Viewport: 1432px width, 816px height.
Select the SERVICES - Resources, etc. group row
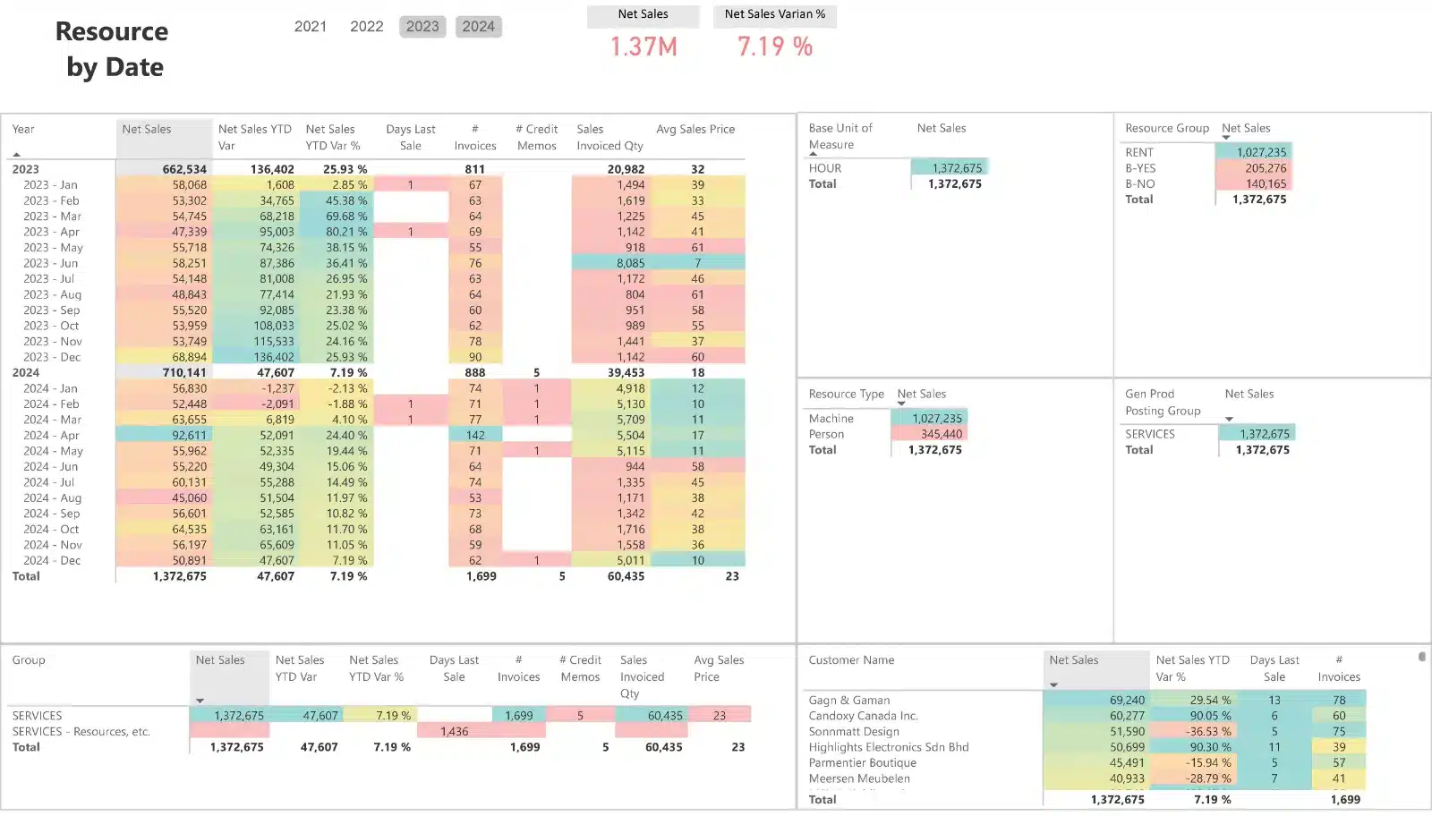pos(81,732)
